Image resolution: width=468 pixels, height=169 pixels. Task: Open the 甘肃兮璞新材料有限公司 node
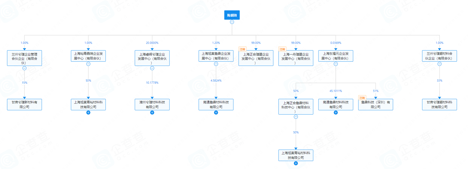pyautogui.click(x=24, y=105)
